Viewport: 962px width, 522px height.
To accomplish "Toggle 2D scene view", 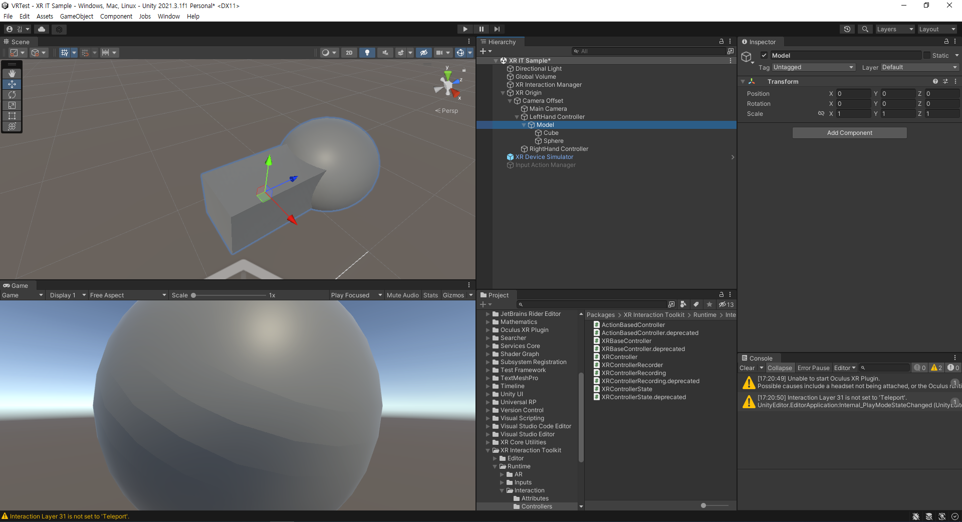I will point(349,53).
